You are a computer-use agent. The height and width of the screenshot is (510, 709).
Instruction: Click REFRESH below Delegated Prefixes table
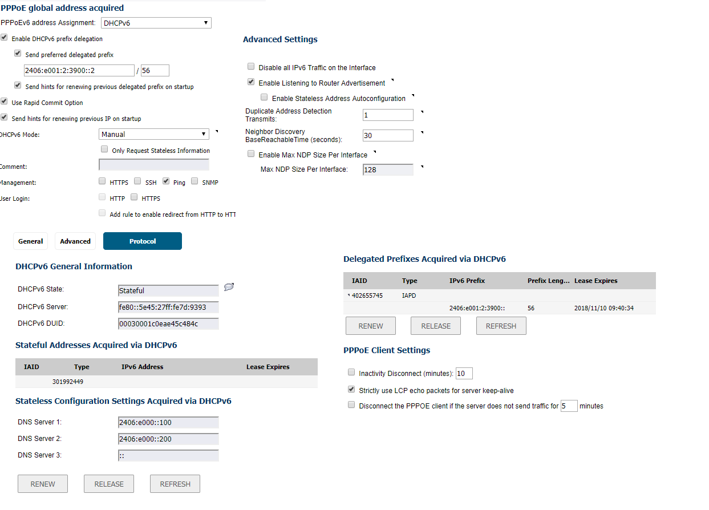[501, 326]
